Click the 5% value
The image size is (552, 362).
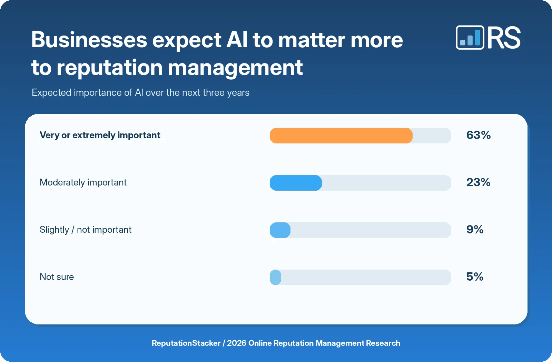475,277
